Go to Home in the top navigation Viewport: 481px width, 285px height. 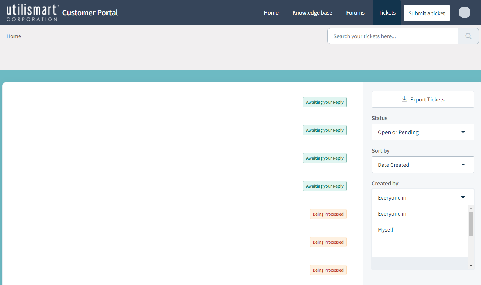pos(271,13)
